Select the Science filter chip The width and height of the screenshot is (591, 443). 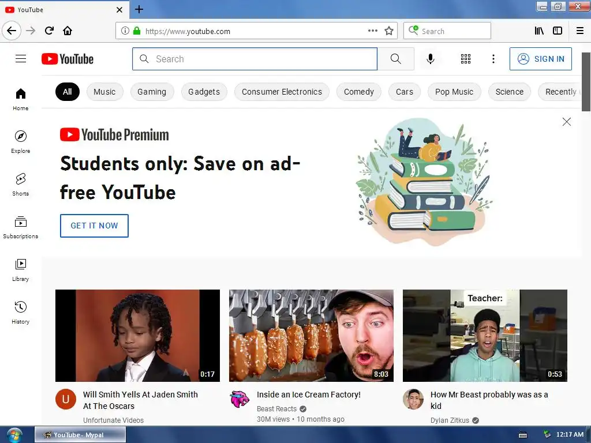pyautogui.click(x=510, y=92)
